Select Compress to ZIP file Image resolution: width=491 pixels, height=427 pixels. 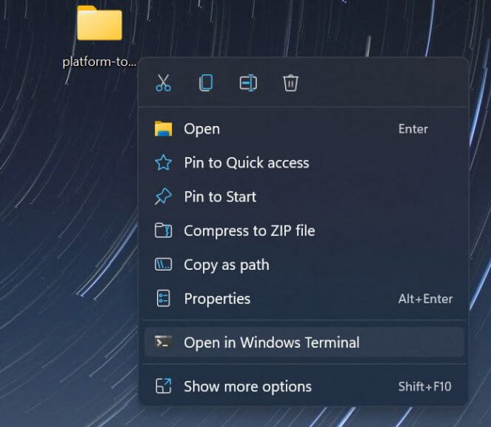click(304, 231)
